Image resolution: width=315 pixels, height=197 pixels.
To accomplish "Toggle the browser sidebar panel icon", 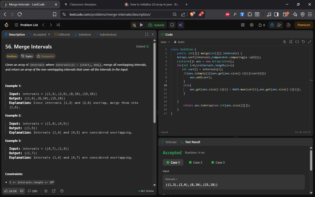I will tap(276, 14).
